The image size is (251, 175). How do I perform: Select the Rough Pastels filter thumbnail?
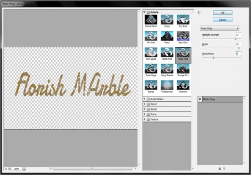(167, 69)
